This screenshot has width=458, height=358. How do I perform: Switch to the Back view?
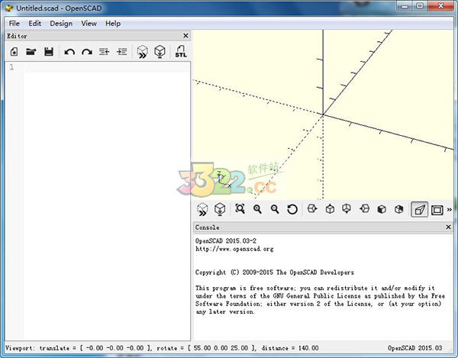(x=398, y=209)
